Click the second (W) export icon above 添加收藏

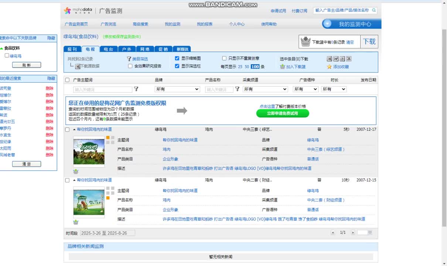point(336,59)
